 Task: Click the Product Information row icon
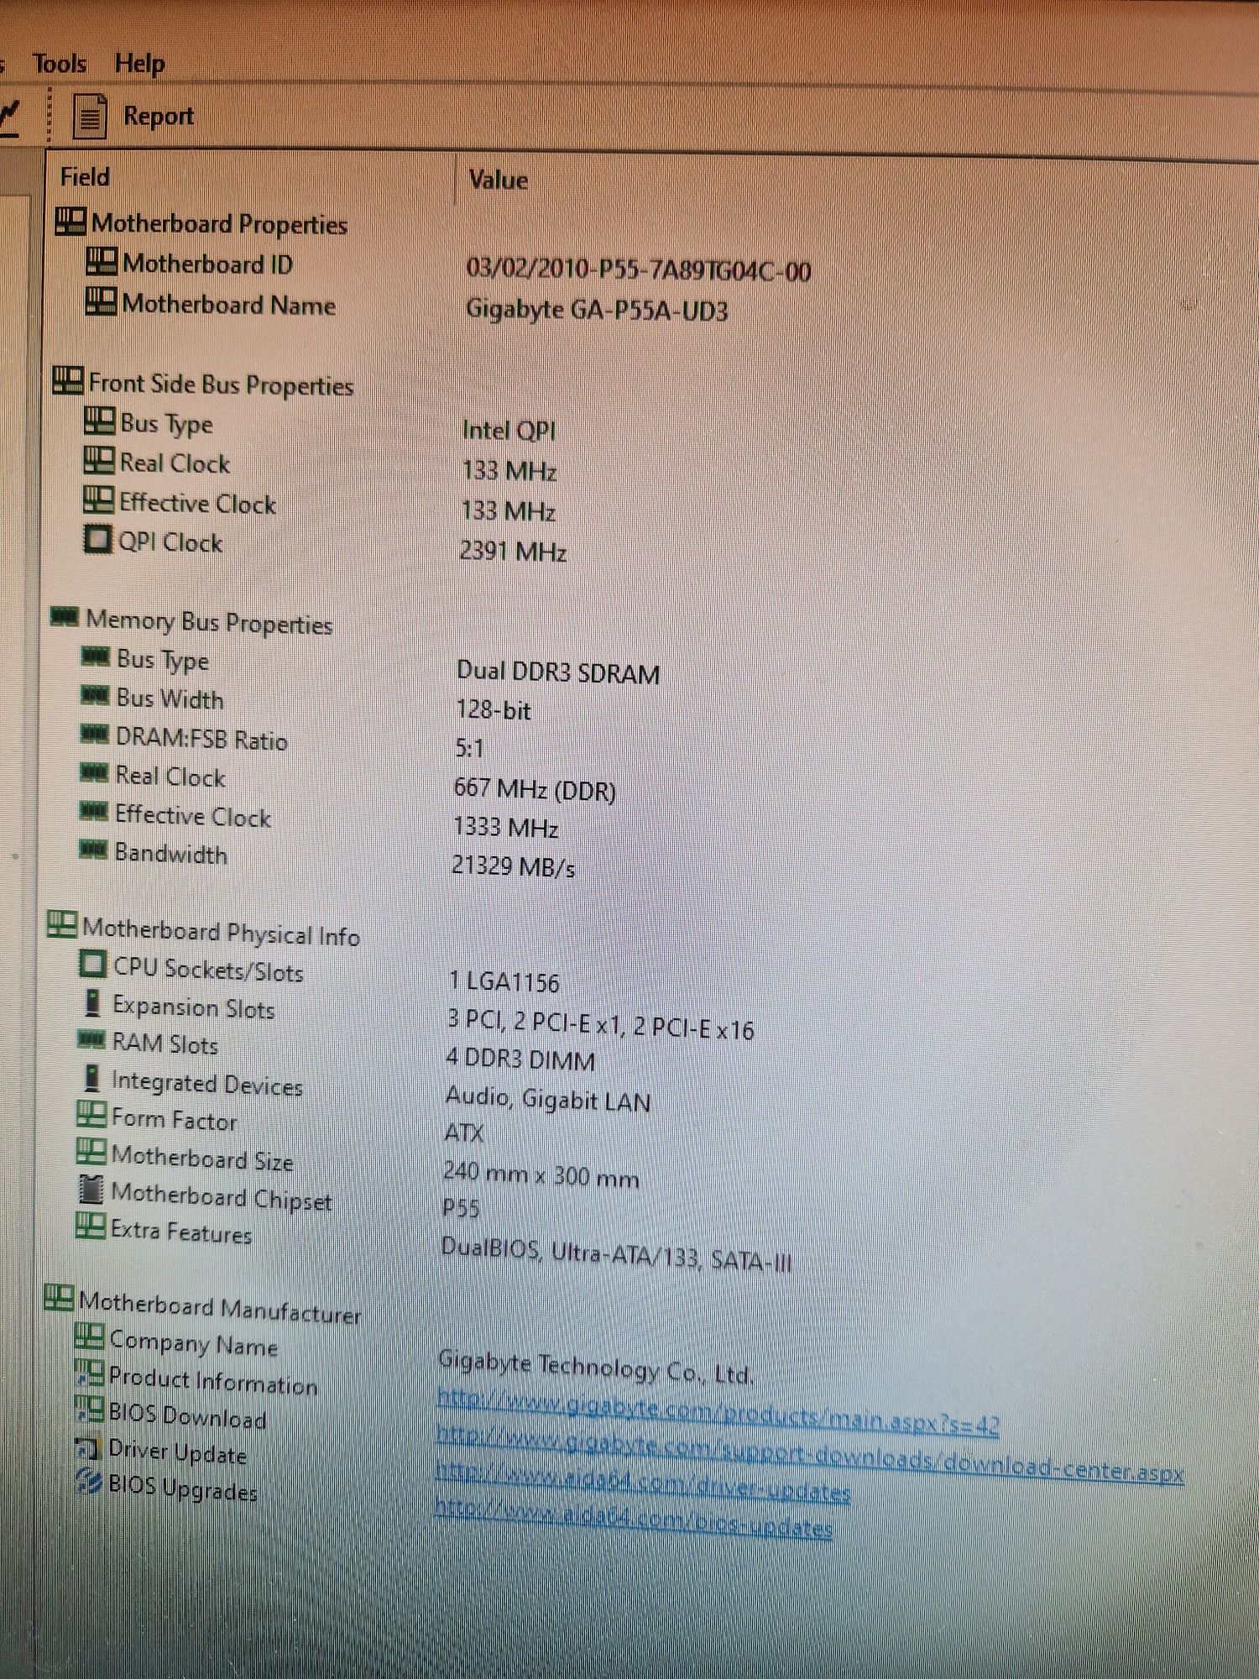click(x=89, y=1373)
